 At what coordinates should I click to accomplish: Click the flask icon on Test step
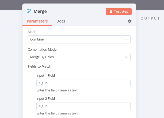click(x=111, y=12)
